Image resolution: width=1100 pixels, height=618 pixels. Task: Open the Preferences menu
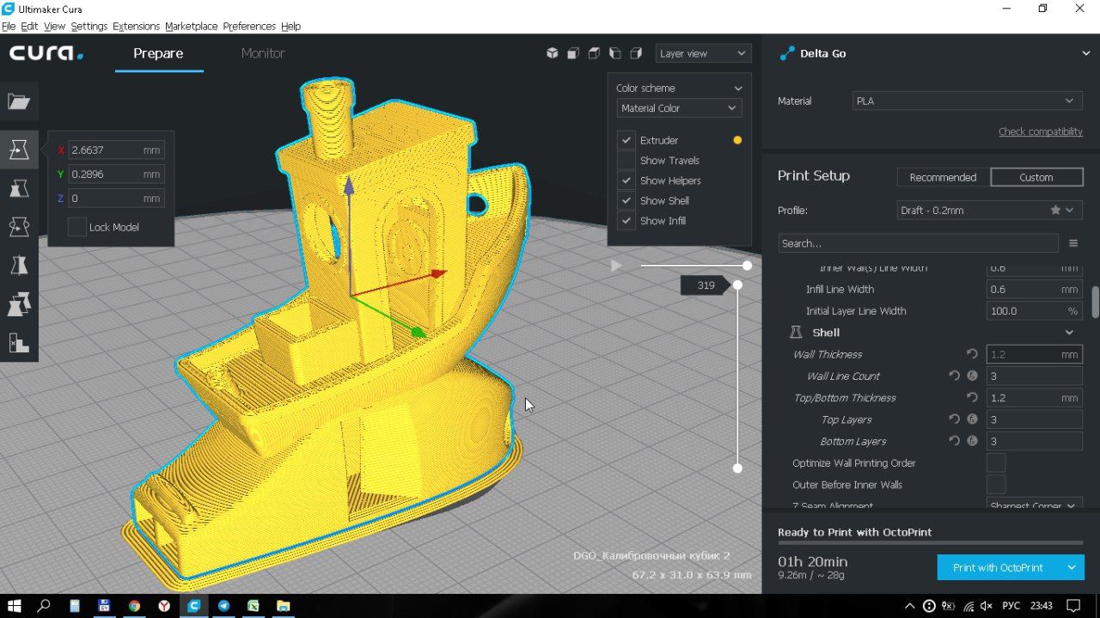[x=249, y=26]
